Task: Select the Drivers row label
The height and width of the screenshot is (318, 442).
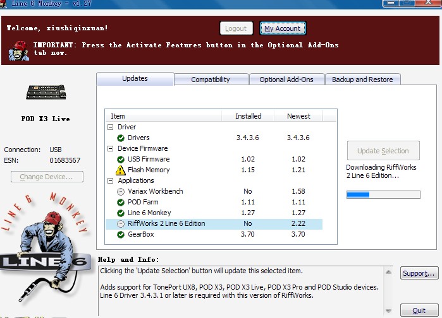Action: point(138,138)
